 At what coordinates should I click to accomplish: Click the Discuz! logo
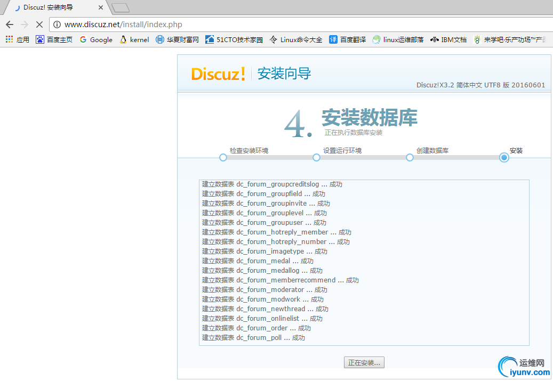(x=218, y=74)
